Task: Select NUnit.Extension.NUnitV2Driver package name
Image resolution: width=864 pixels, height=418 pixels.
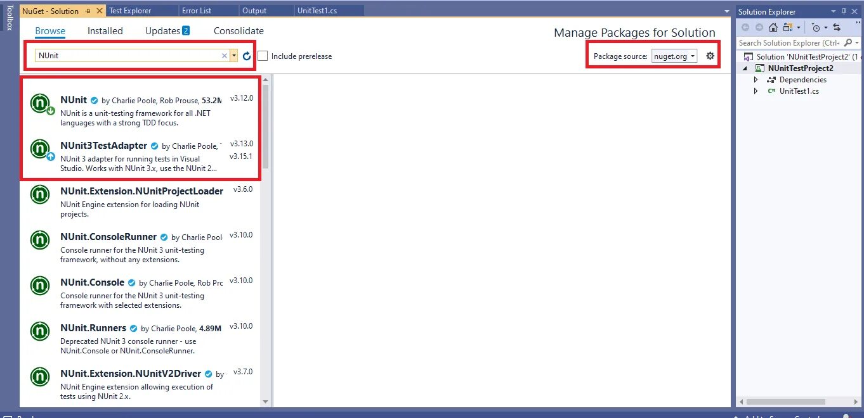Action: pos(131,374)
